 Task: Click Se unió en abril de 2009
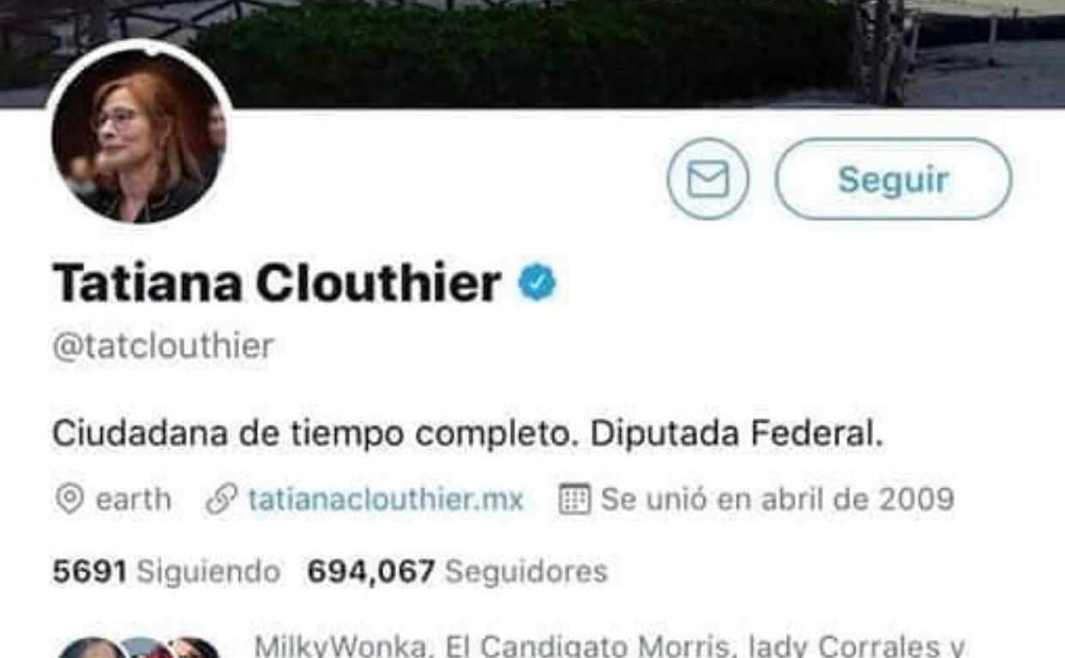[x=777, y=499]
